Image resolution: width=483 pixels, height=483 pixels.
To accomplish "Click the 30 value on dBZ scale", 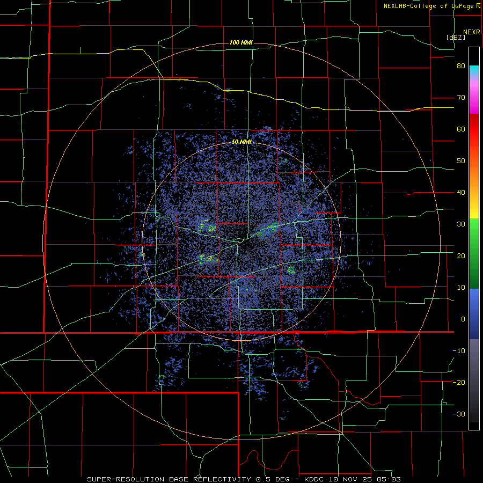I will (461, 224).
